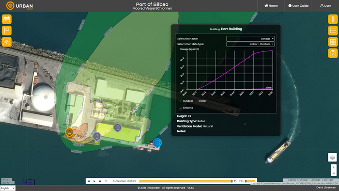Click the Data Licences link
Image resolution: width=339 pixels, height=191 pixels.
coord(326,188)
